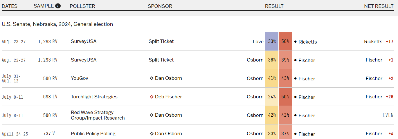This screenshot has width=398, height=139.
Task: Click the Sample info icon
Action: (58, 6)
